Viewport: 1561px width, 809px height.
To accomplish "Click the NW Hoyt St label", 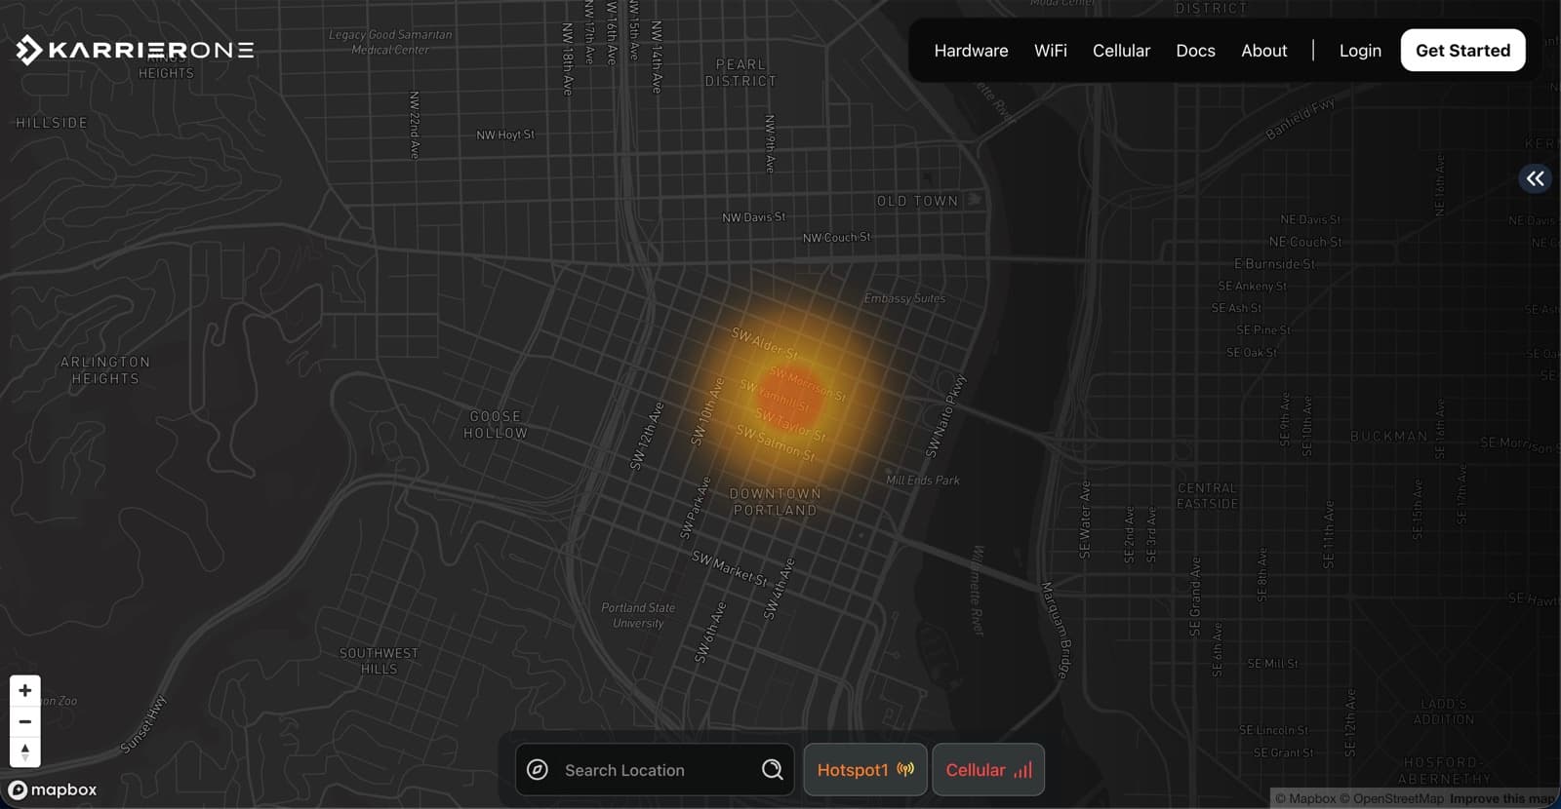I will 505,135.
